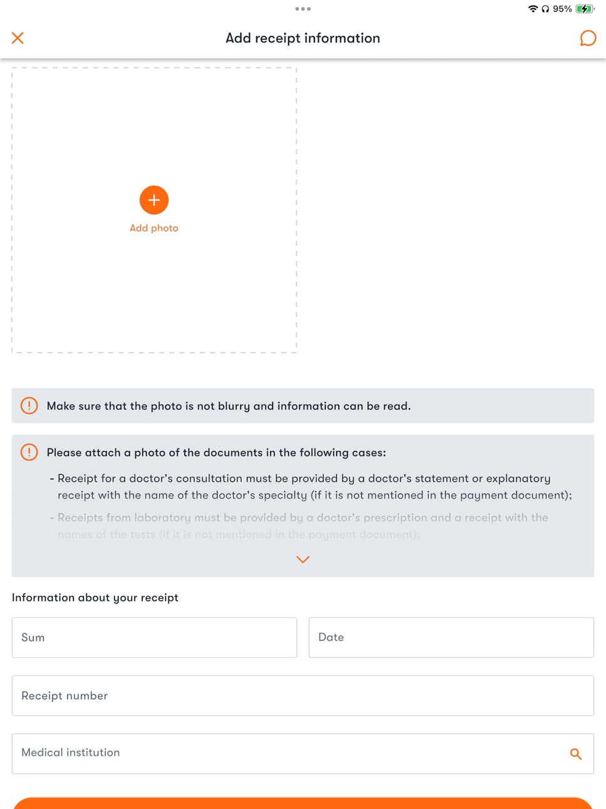Open the Medical institution selector field
606x809 pixels.
[x=303, y=754]
